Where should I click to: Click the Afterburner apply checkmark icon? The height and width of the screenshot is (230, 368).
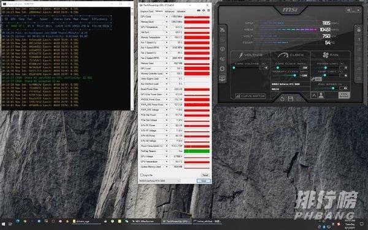pos(299,99)
